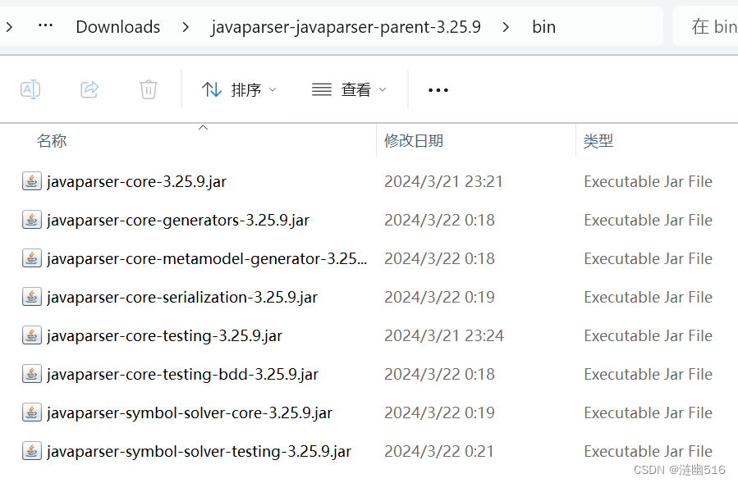Click the jar icon beside javaparser-core-testing-bdd-3.25.9.jar
The image size is (738, 483).
point(31,374)
